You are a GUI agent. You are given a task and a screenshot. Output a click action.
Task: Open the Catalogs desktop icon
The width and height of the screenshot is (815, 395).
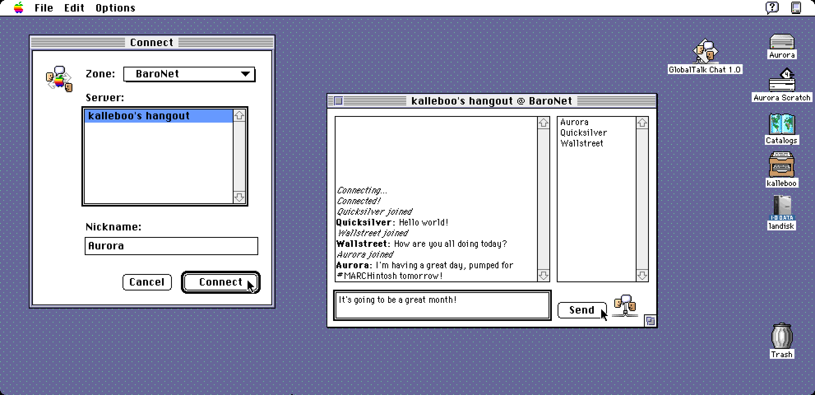click(781, 124)
